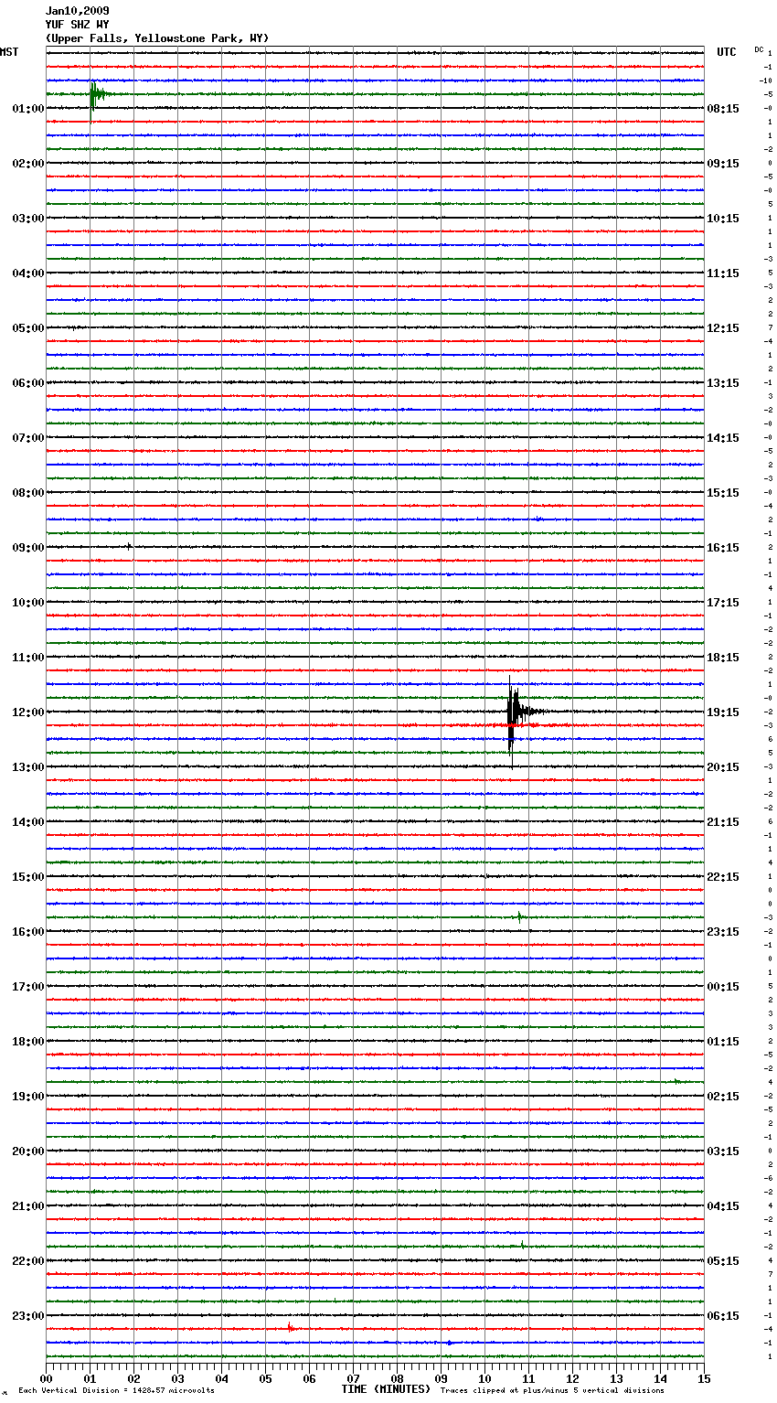Pick the 17:15 UTC time label

pos(723,603)
